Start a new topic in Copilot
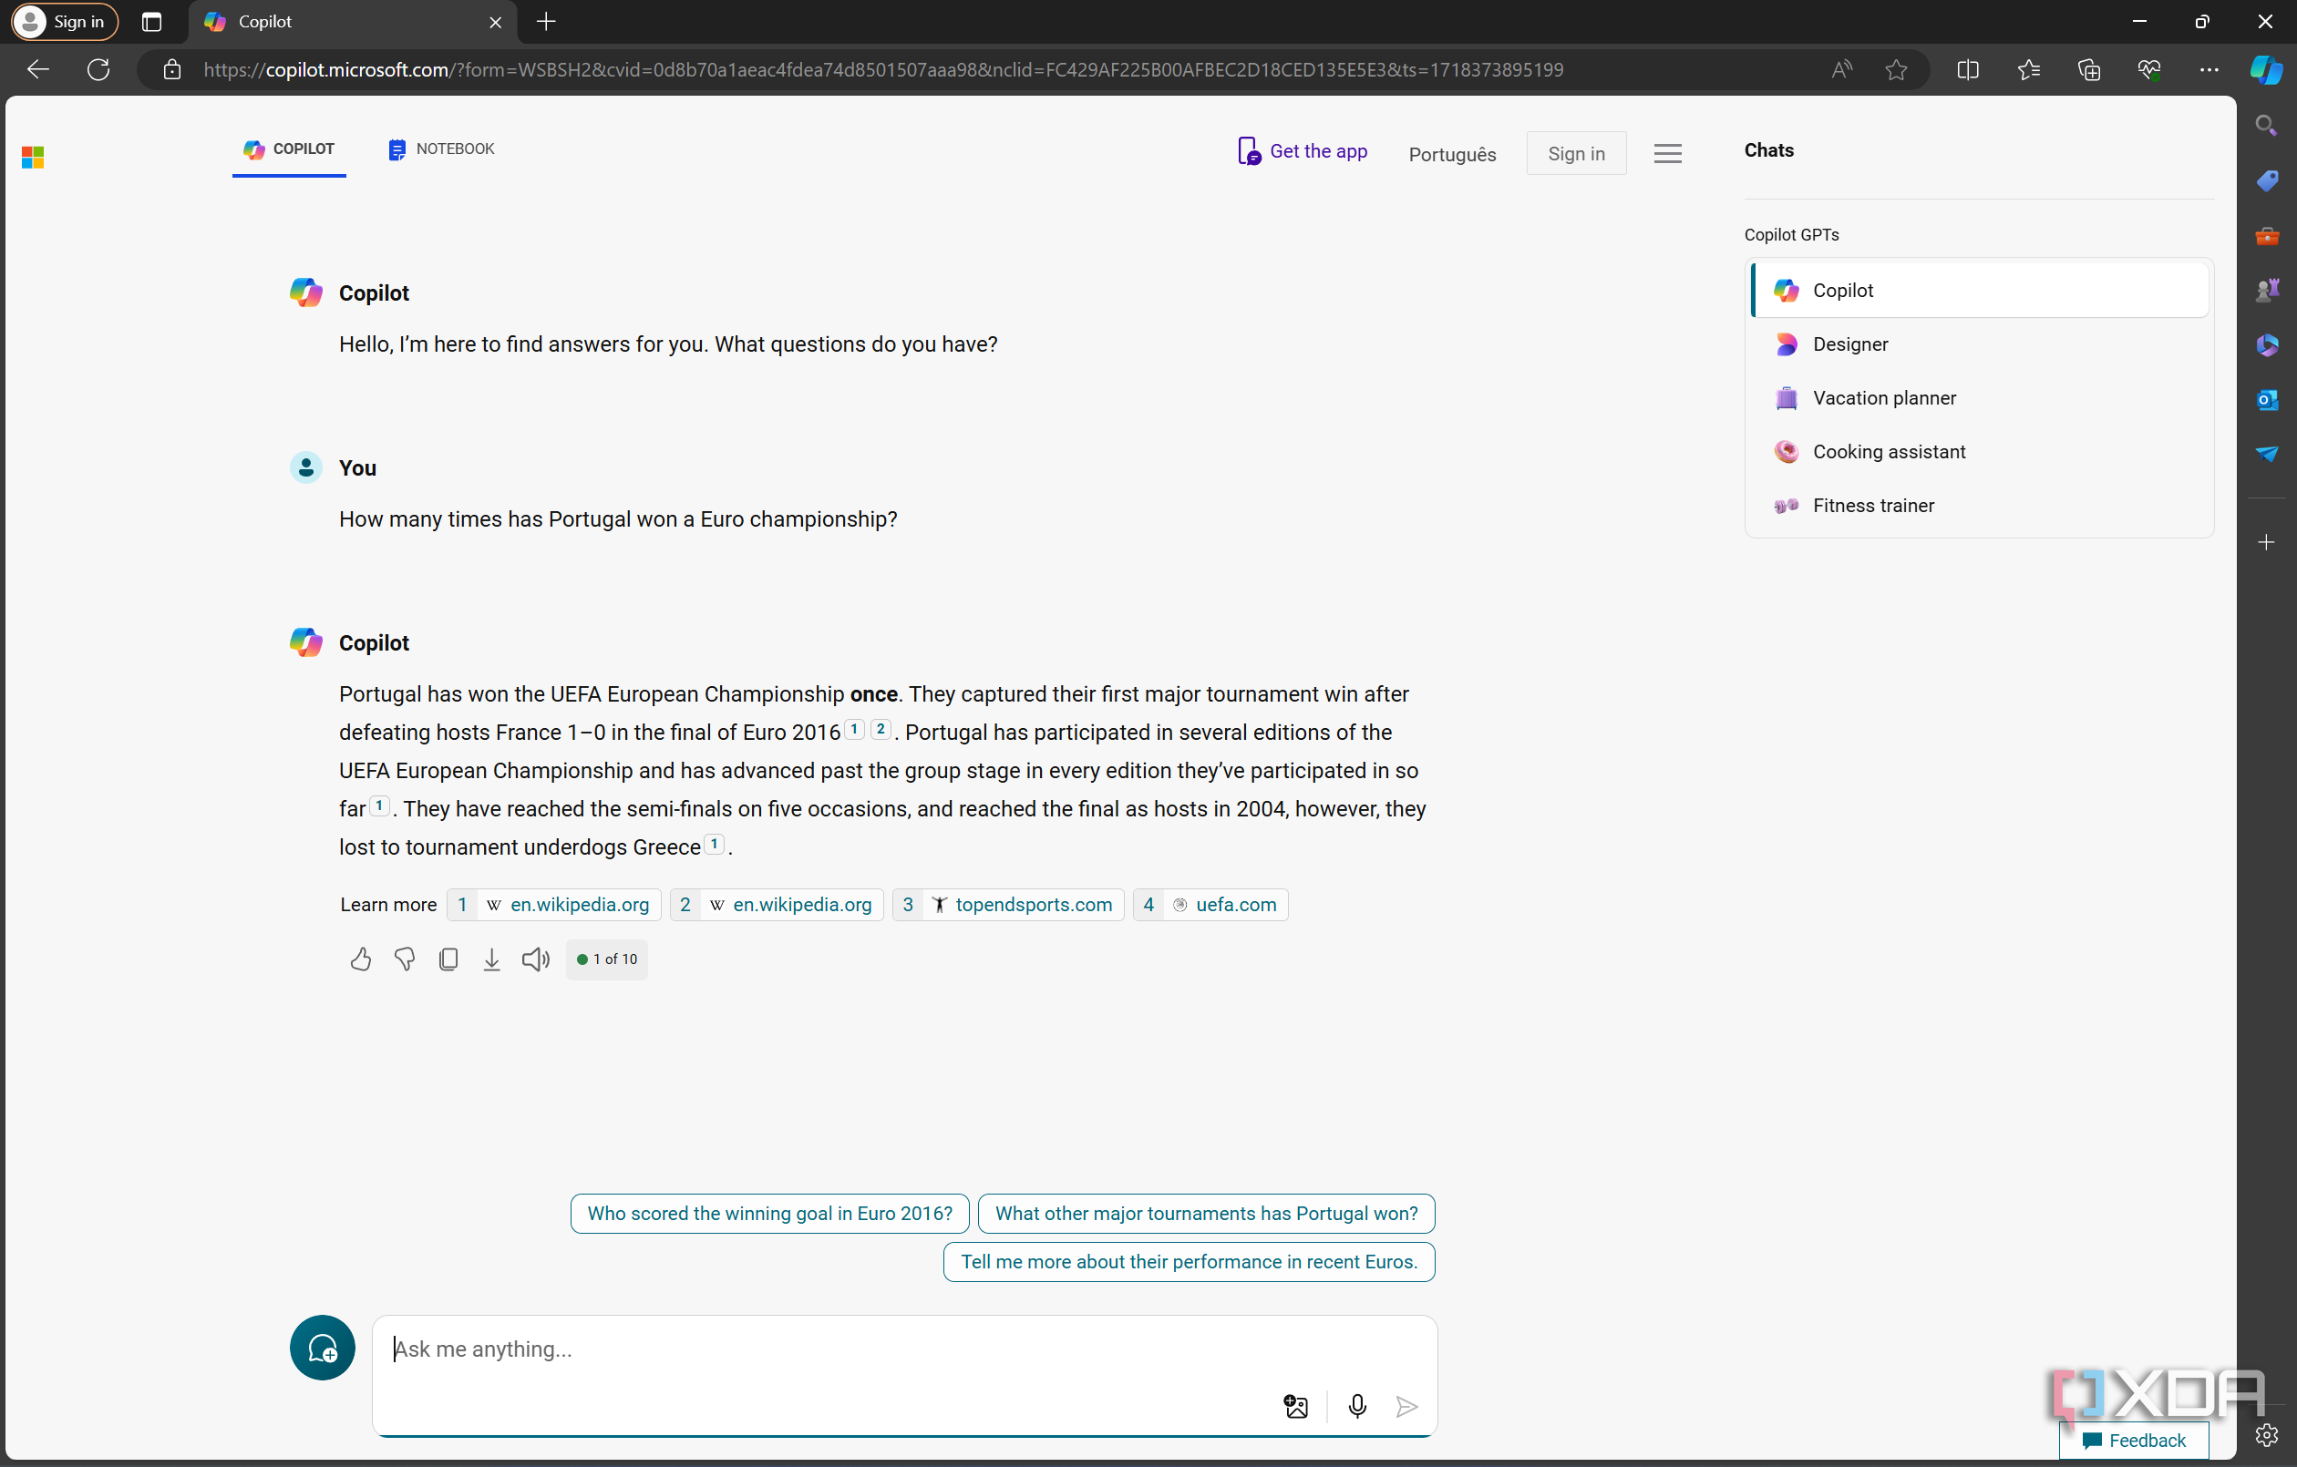Image resolution: width=2297 pixels, height=1467 pixels. pyautogui.click(x=322, y=1348)
